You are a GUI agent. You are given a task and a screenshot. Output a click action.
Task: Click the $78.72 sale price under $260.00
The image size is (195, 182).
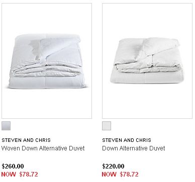tap(29, 174)
